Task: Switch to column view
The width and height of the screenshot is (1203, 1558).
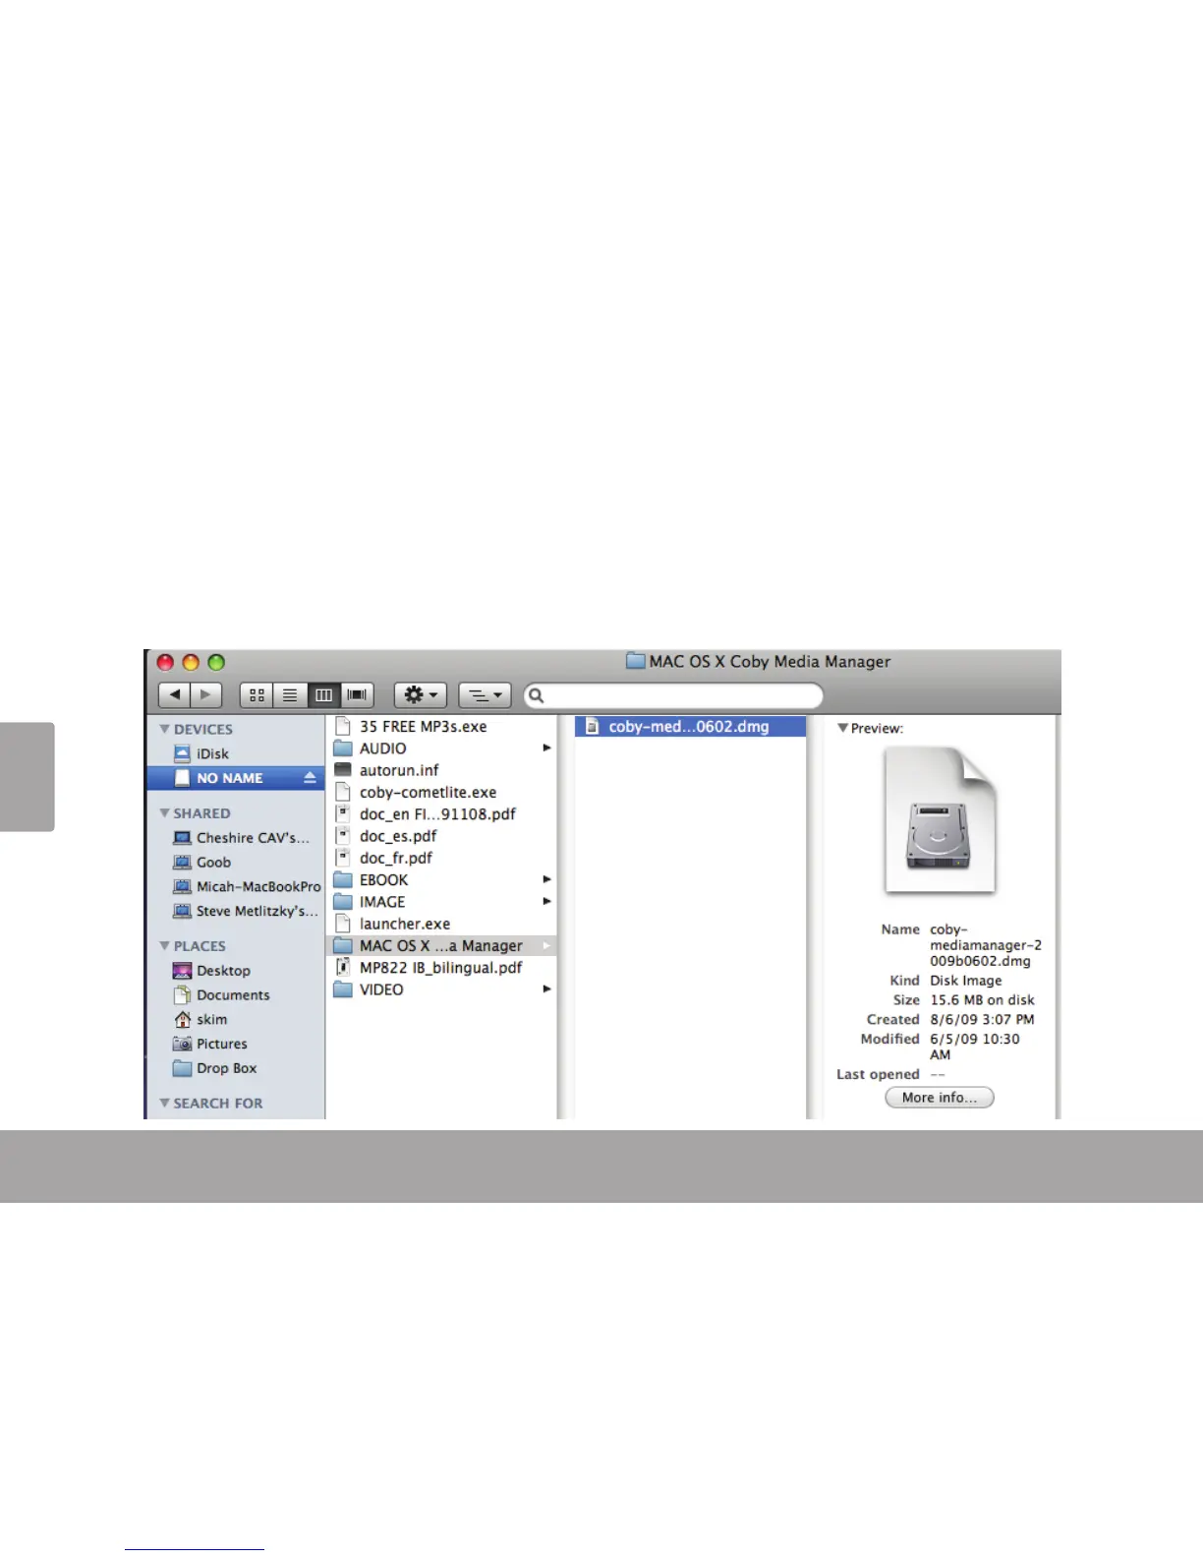Action: point(323,695)
